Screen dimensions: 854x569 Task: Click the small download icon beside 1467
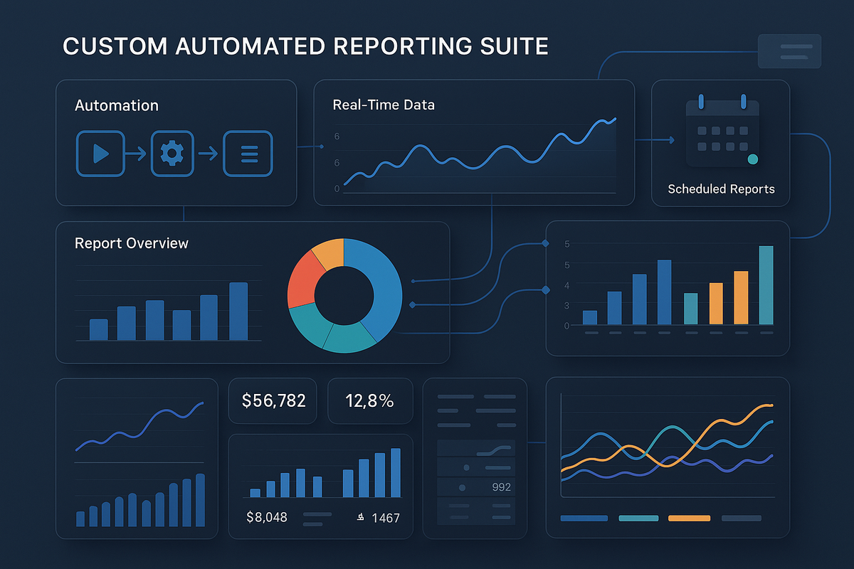360,518
